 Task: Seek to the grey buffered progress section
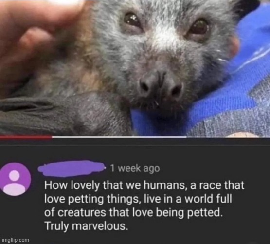[x=119, y=137]
